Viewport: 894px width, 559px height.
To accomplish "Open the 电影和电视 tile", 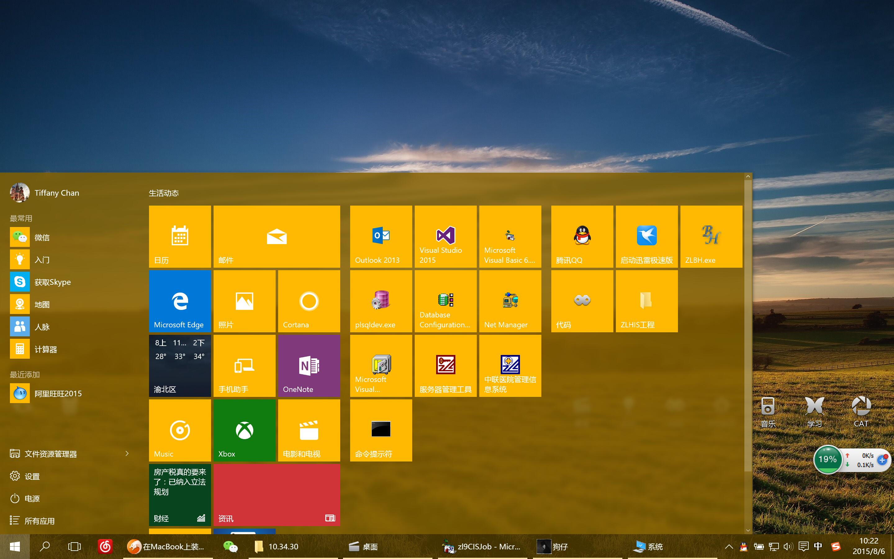I will point(309,430).
